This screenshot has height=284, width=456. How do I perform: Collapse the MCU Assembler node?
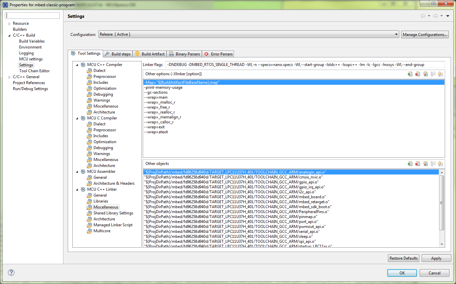(x=77, y=172)
